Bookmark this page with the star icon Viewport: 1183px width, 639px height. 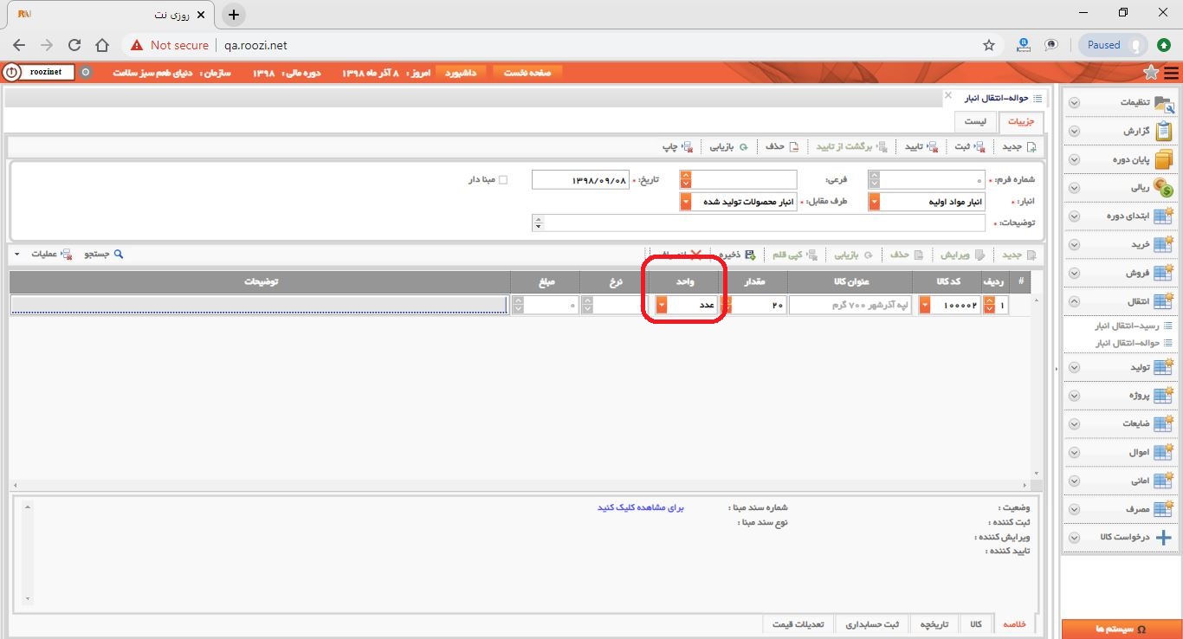point(989,45)
